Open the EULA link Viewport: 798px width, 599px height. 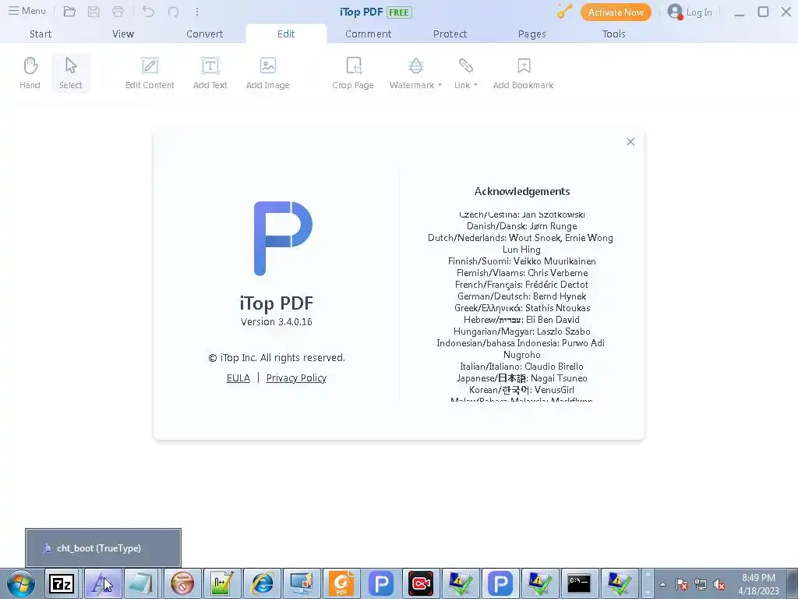point(238,378)
